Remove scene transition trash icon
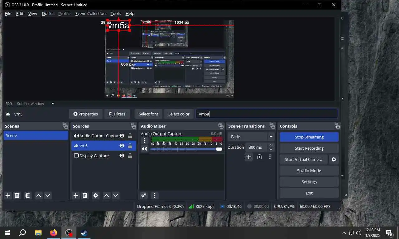The height and width of the screenshot is (239, 399). [259, 157]
